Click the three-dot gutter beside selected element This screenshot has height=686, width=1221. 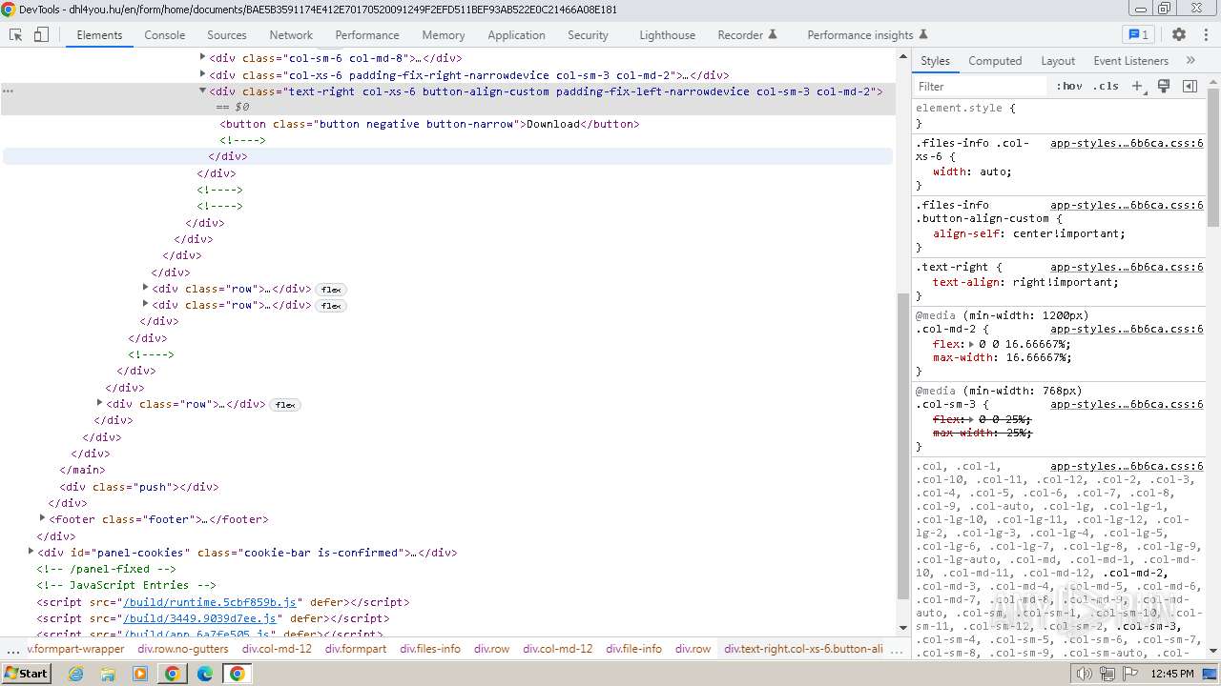[8, 91]
